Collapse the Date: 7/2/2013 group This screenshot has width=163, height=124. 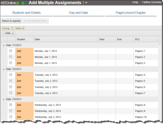coord(4,69)
